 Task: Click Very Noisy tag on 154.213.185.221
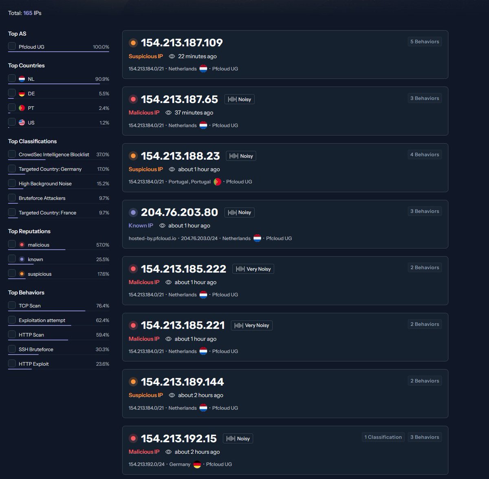(251, 325)
